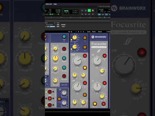Toggle red button beside LMF knob
The width and height of the screenshot is (155, 116).
coord(85,83)
